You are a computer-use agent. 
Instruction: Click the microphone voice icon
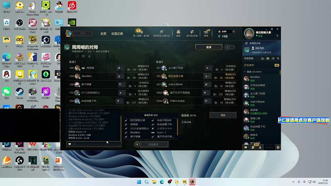(x=260, y=148)
